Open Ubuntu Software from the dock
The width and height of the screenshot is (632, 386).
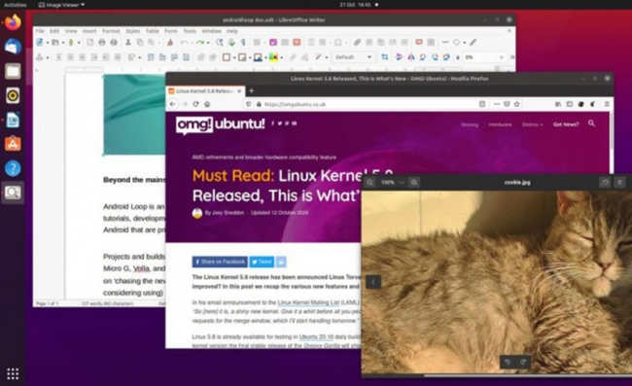[13, 144]
